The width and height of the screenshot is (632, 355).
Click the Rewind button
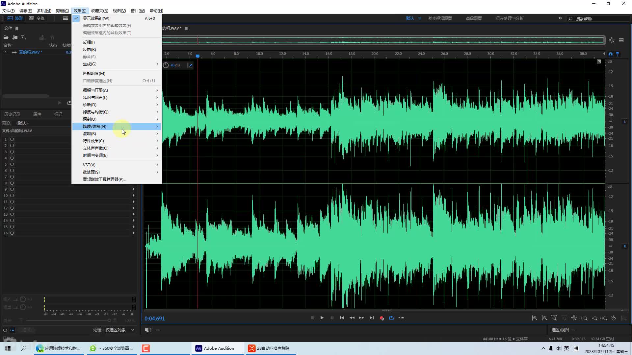(x=352, y=318)
